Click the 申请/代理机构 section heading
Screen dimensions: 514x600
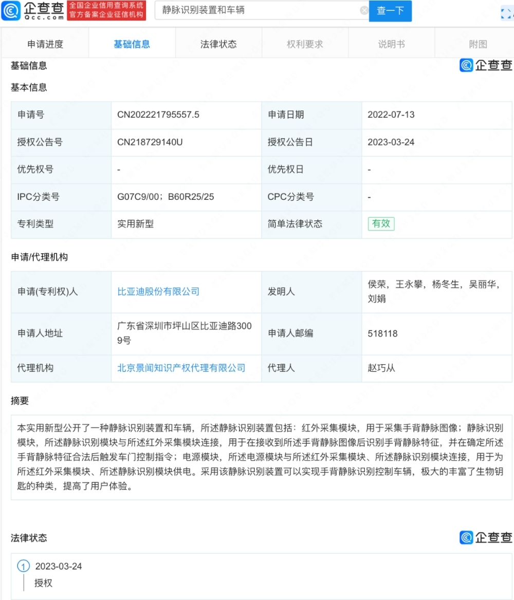point(39,257)
